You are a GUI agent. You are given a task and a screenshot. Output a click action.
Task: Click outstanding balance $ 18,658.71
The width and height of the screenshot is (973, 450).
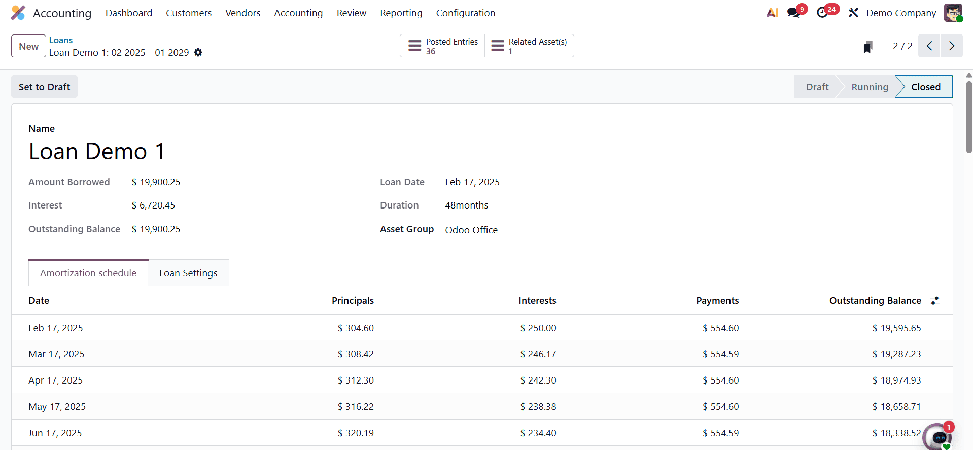(896, 407)
